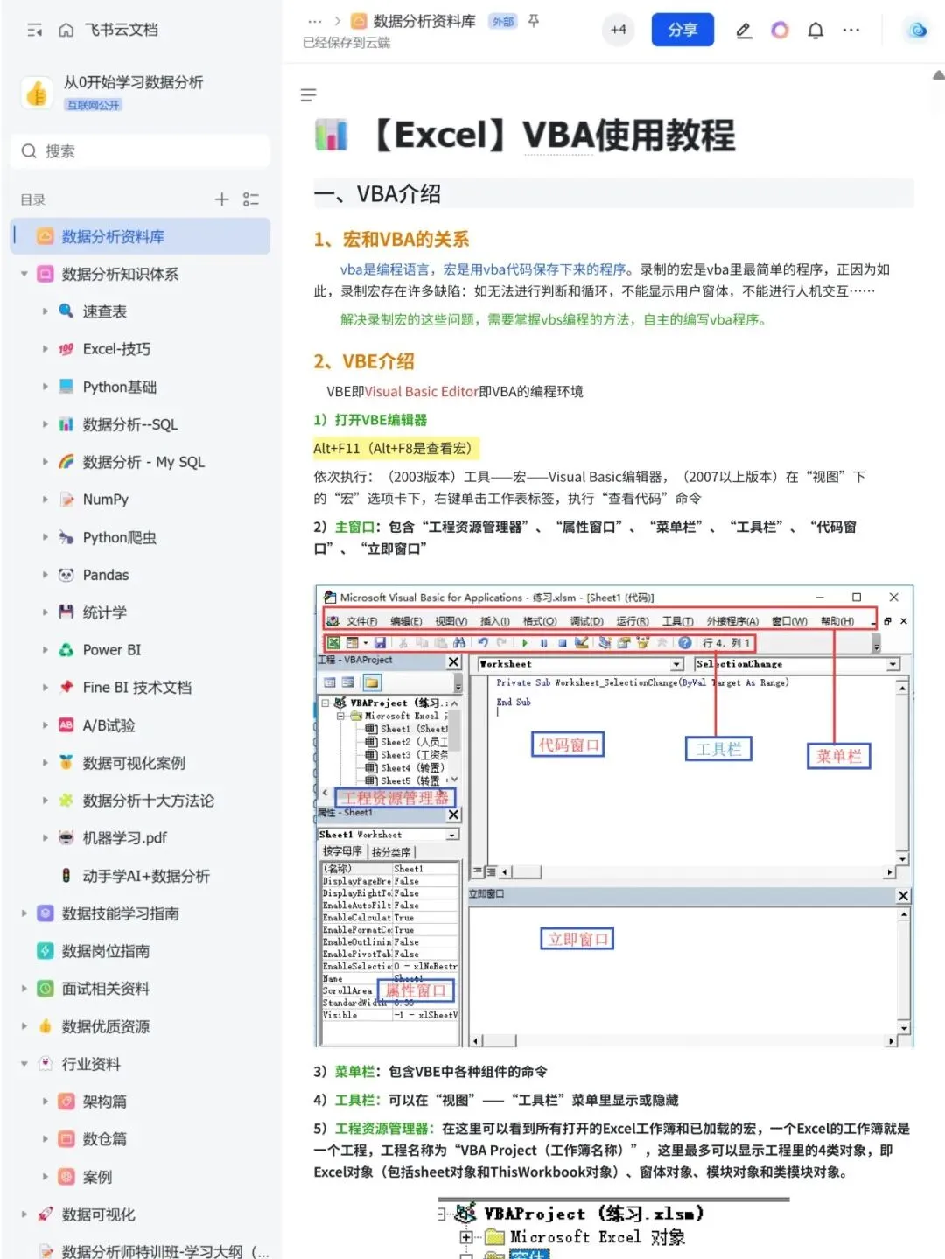Screen dimensions: 945x1259
Task: Open 统计学 page
Action: 105,612
